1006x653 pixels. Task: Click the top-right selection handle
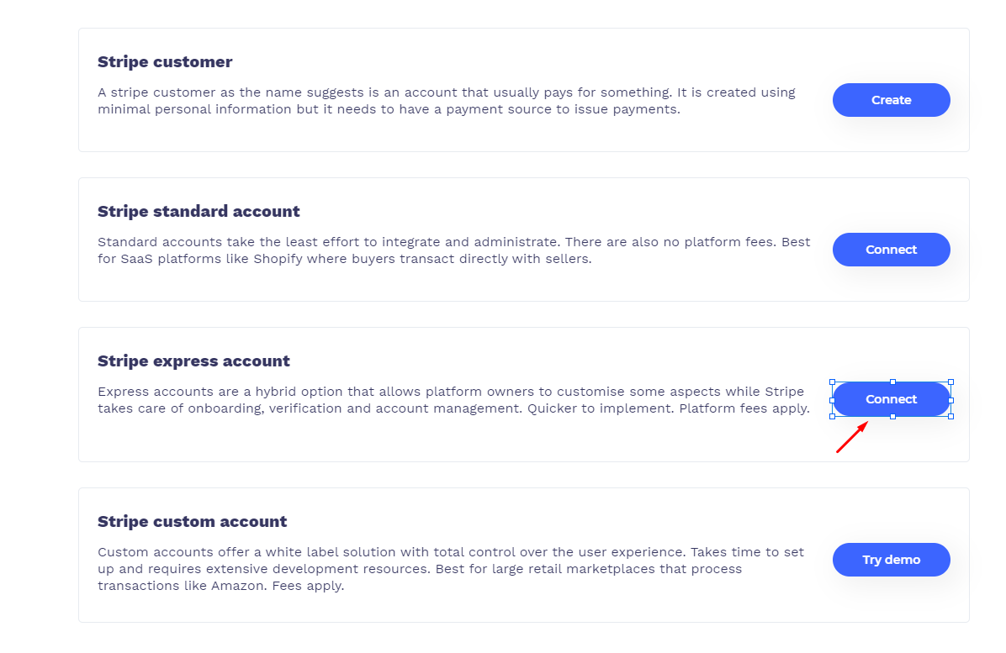[950, 382]
